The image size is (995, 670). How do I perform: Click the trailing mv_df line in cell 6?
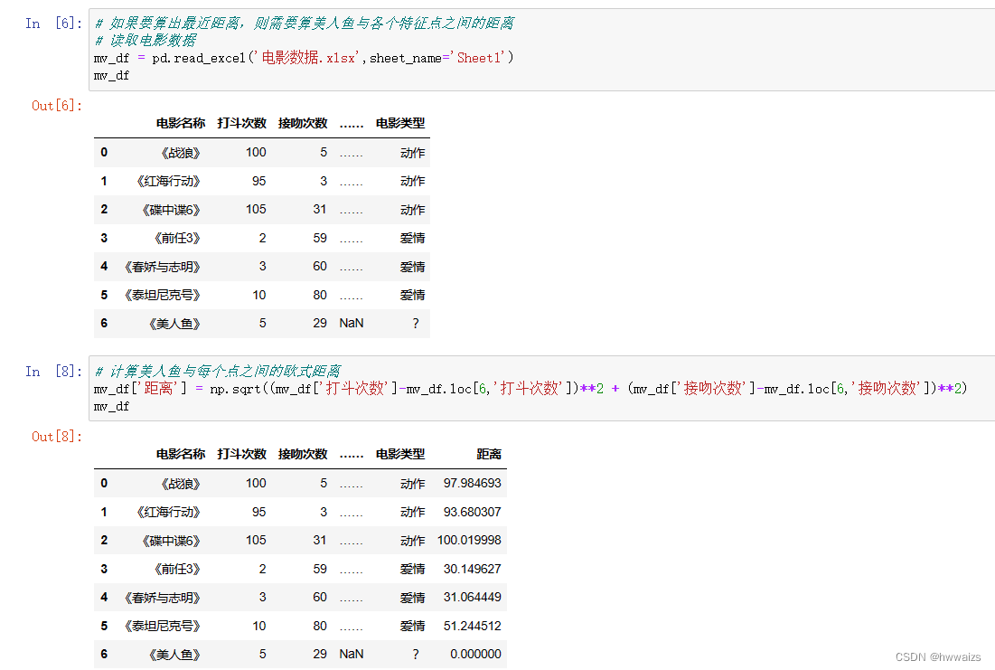click(111, 76)
